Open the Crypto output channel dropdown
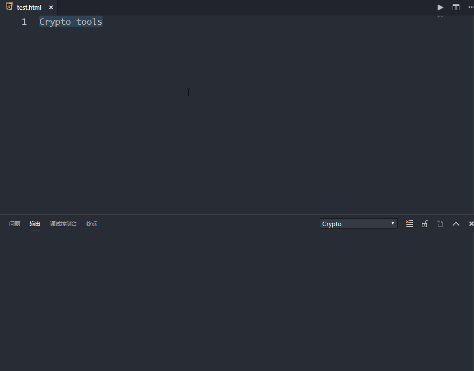Viewport: 474px width, 371px height. point(358,224)
